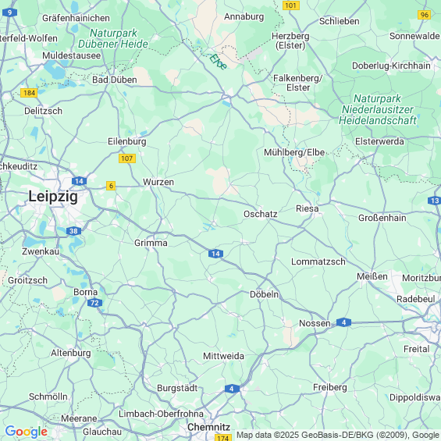
Task: Click the B101 road shield
Action: pyautogui.click(x=291, y=5)
